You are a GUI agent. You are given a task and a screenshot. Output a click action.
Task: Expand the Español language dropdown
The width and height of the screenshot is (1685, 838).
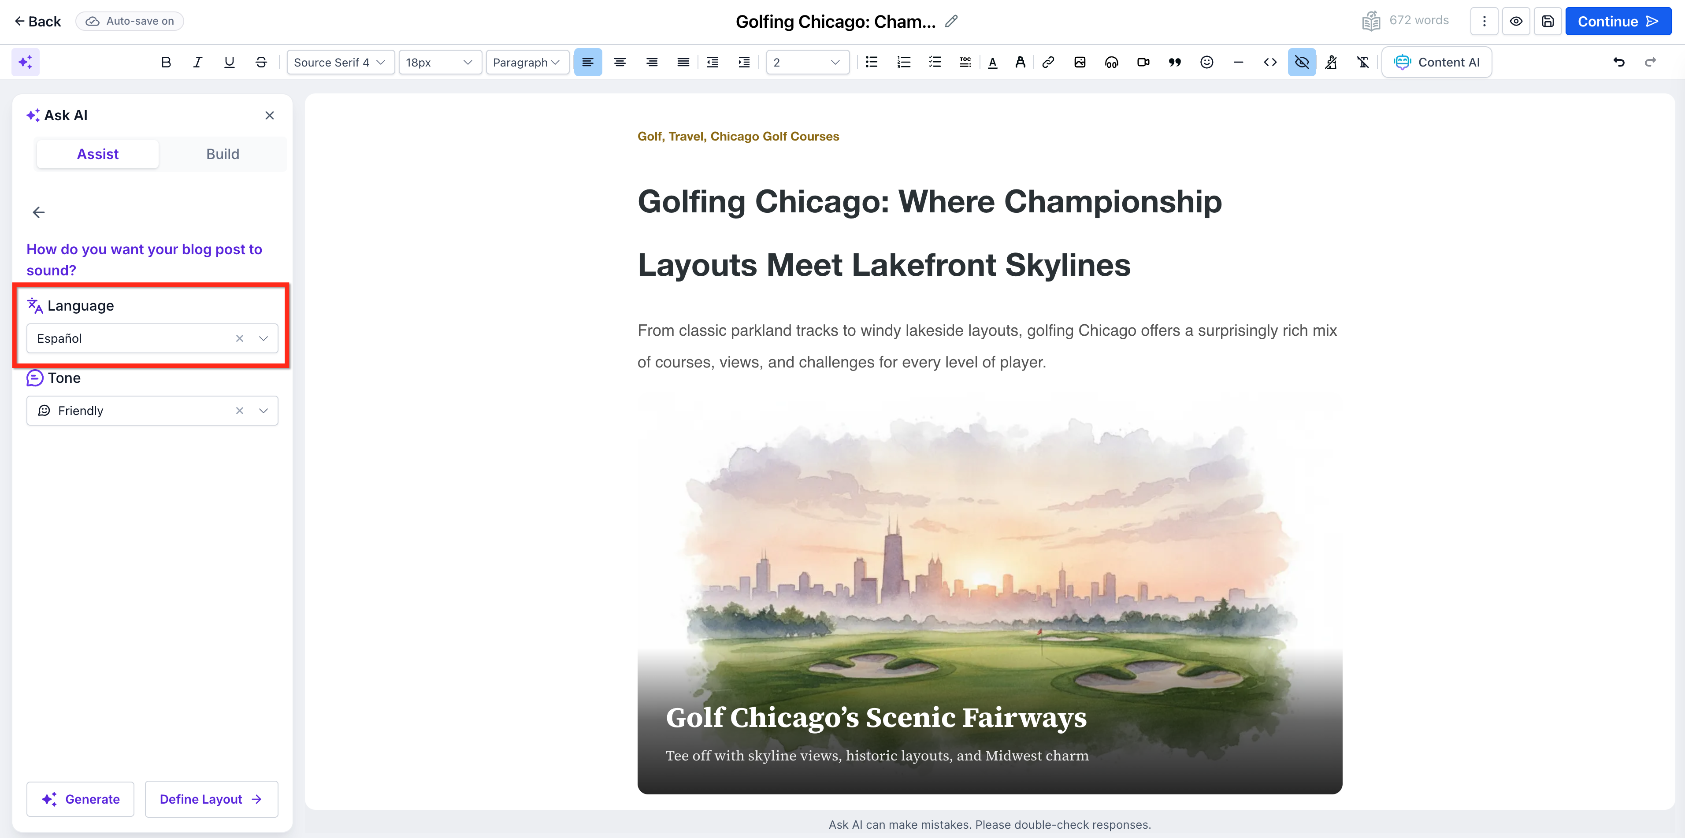pyautogui.click(x=264, y=338)
